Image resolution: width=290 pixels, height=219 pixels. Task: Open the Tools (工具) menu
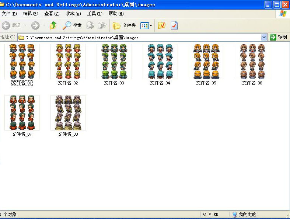pyautogui.click(x=95, y=14)
